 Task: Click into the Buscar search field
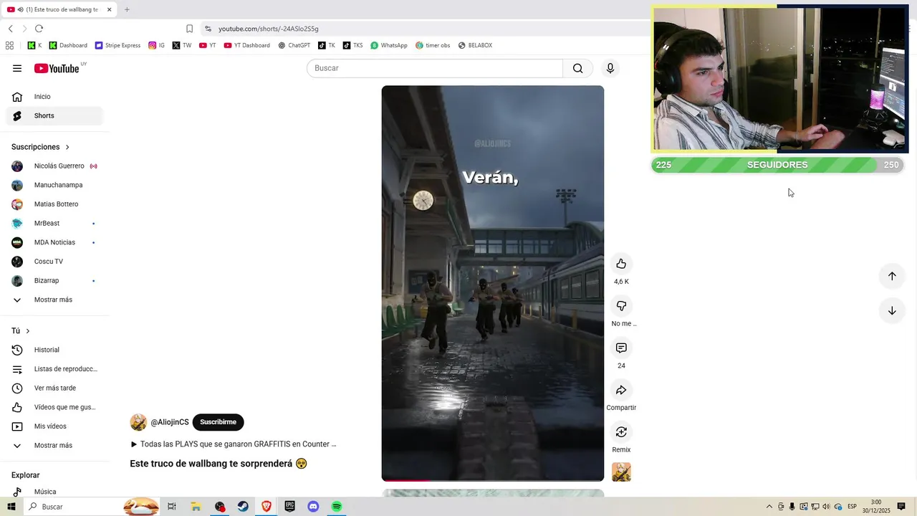[x=435, y=68]
